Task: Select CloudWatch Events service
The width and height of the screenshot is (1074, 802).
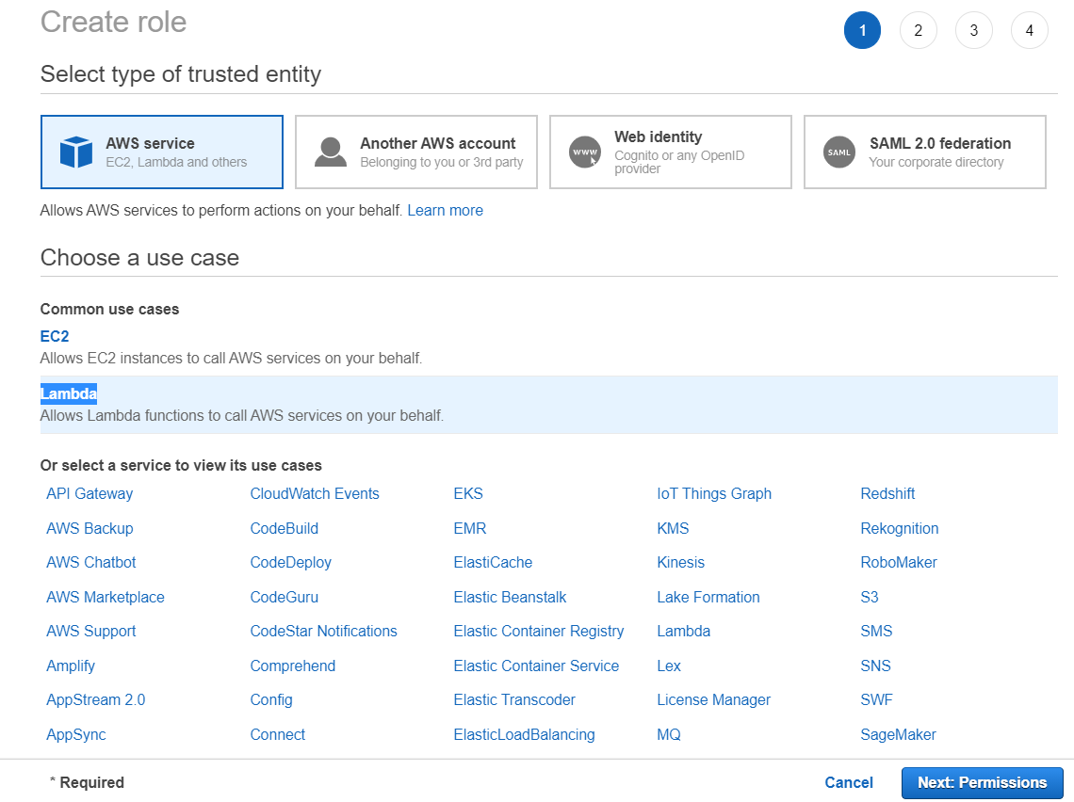Action: click(x=315, y=494)
